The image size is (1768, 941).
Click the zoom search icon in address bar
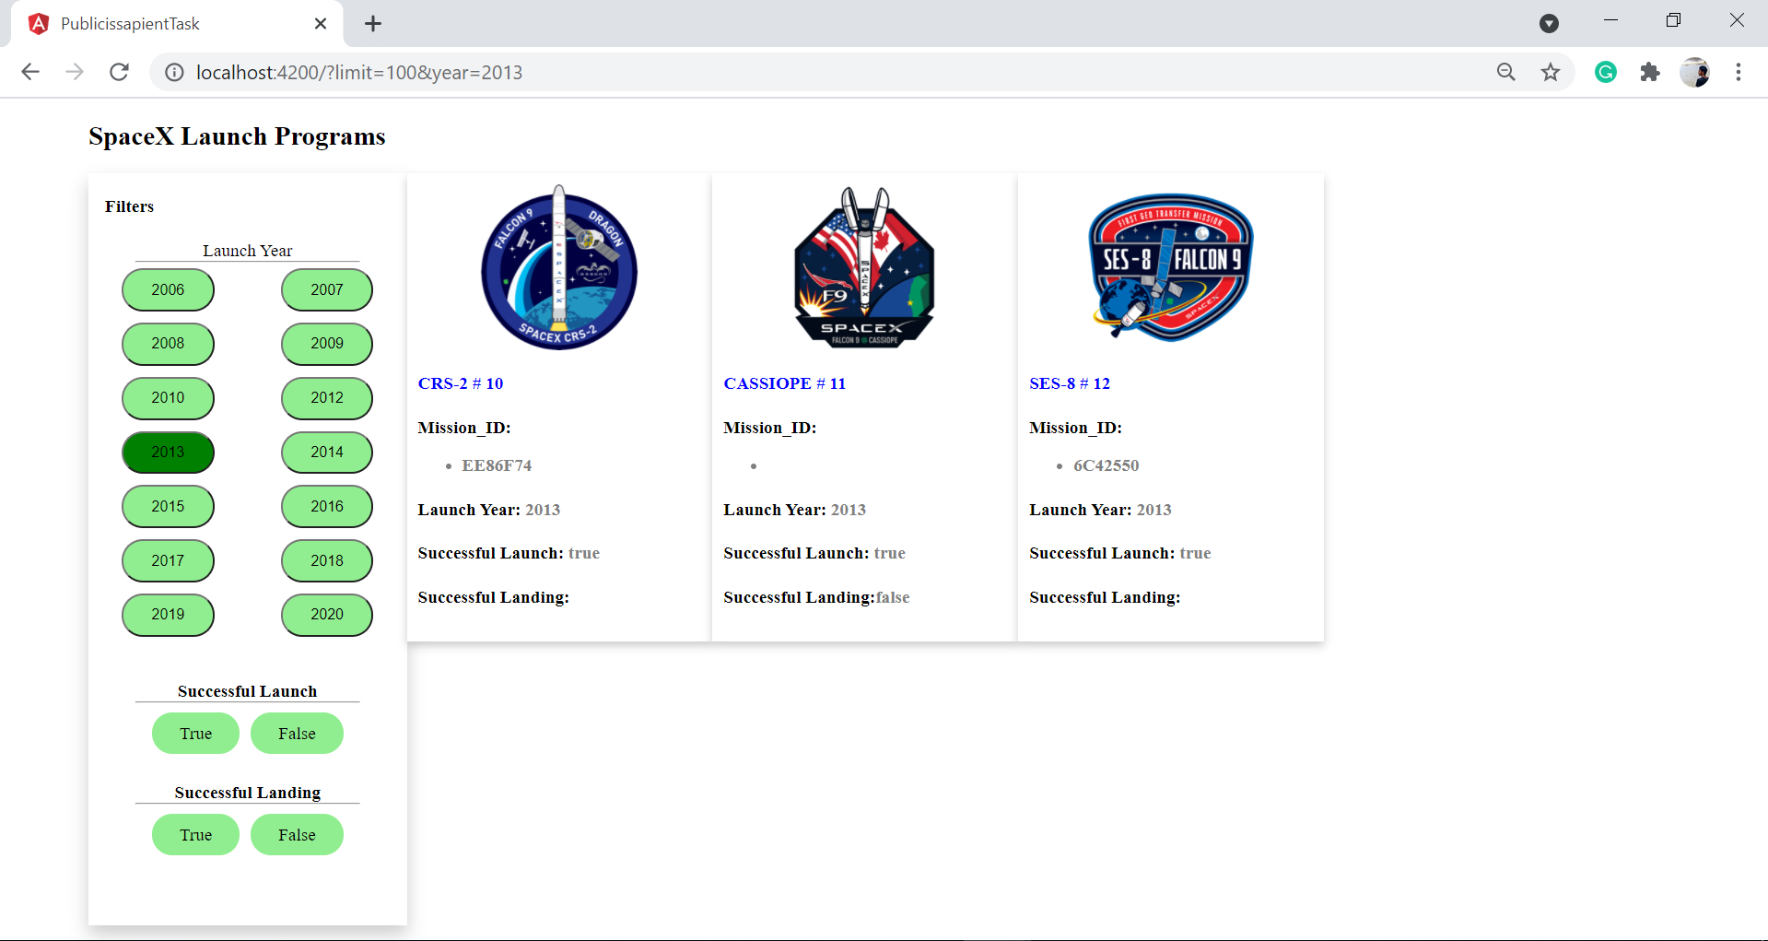pos(1505,72)
